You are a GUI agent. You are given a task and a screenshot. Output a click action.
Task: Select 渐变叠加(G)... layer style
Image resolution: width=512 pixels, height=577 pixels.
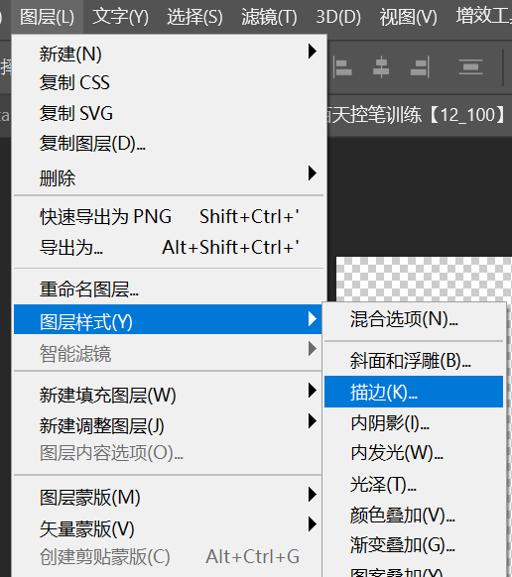[x=414, y=545]
